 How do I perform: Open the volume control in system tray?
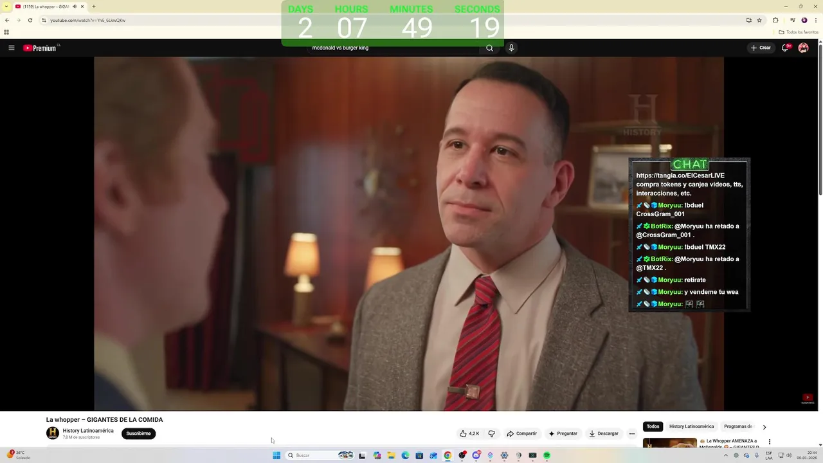pos(789,455)
